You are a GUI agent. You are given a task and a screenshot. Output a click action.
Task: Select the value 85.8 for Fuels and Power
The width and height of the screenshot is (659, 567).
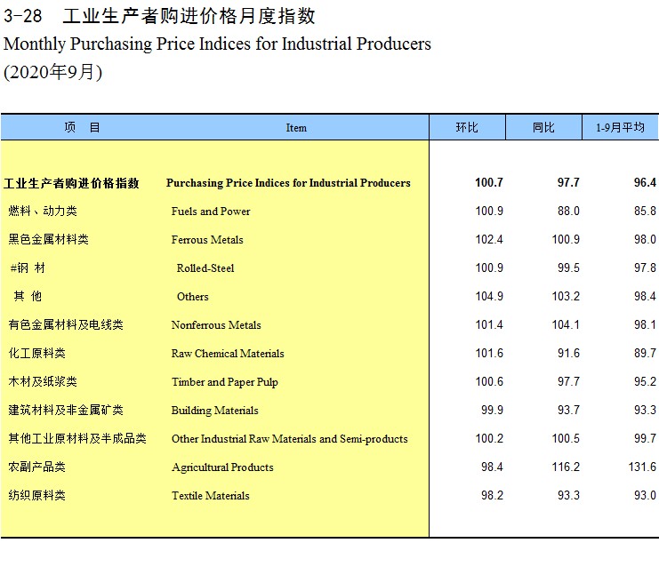click(645, 211)
